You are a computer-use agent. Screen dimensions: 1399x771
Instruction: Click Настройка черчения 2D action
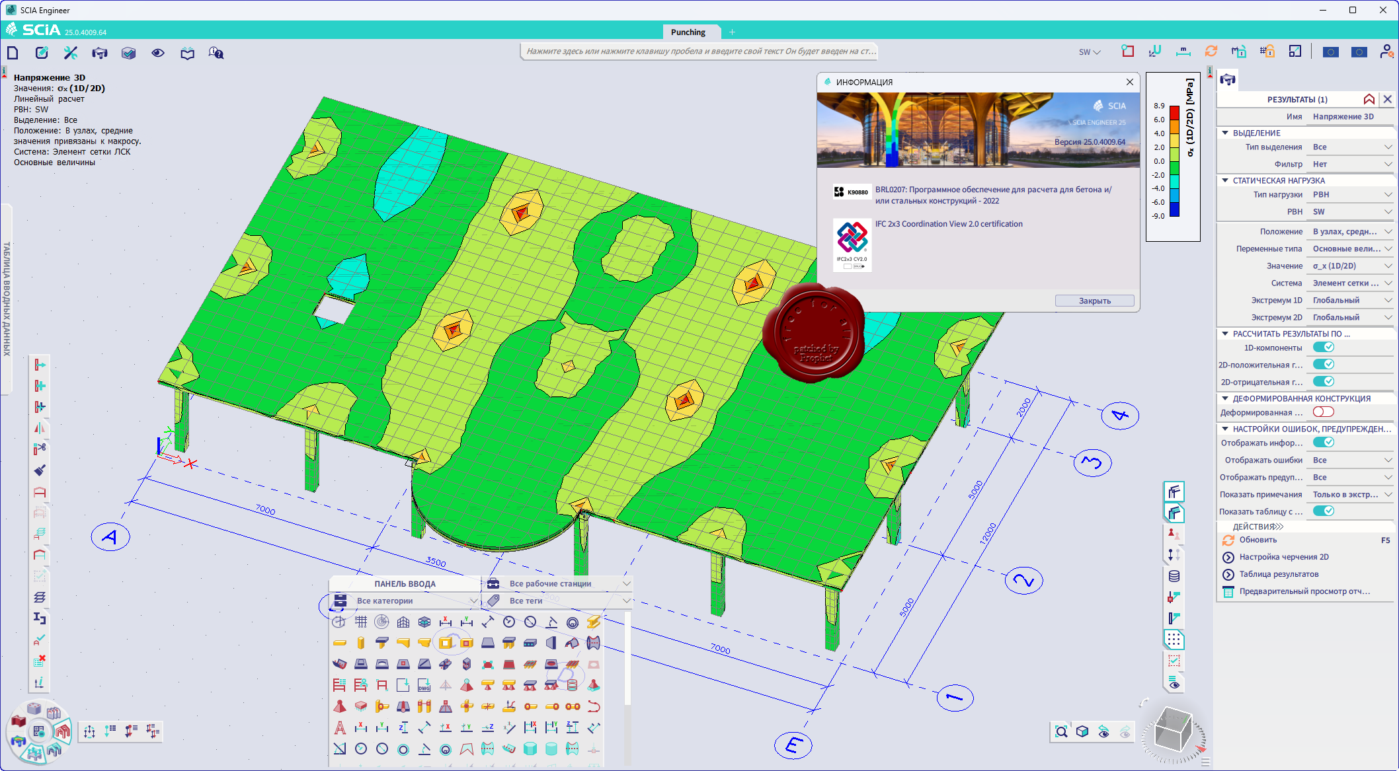(1284, 557)
